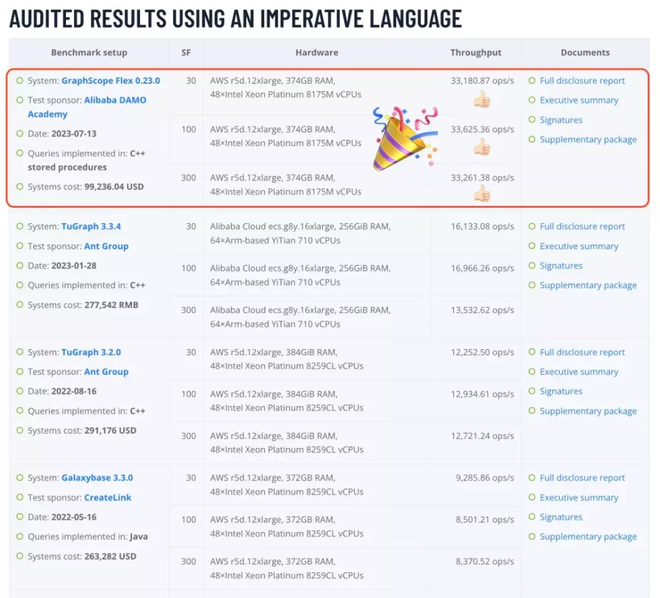Image resolution: width=660 pixels, height=598 pixels.
Task: Open TuGraph 3.3.4 Executive summary
Action: pyautogui.click(x=579, y=246)
